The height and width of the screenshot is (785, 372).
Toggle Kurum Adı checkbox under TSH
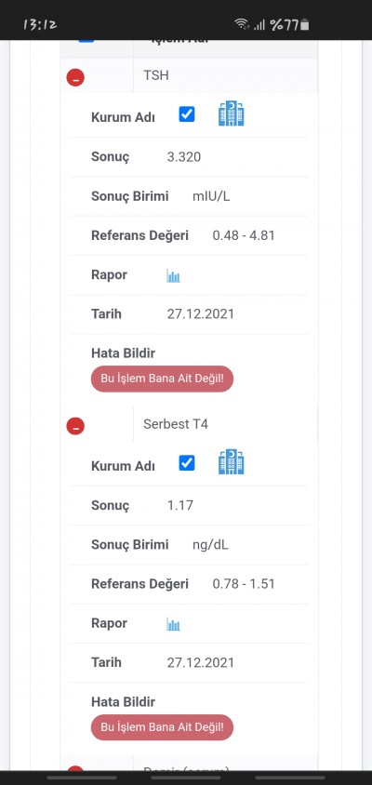(187, 114)
